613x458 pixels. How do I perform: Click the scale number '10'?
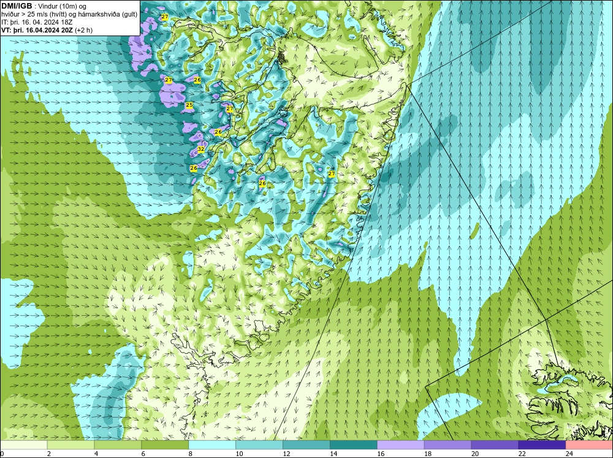[239, 454]
